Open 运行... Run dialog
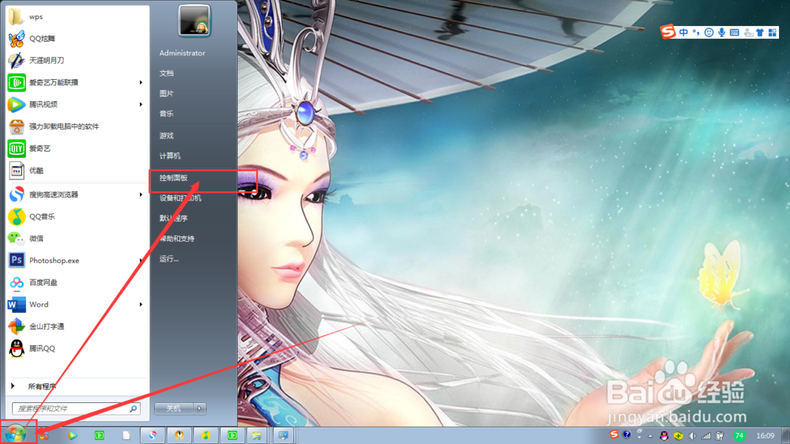Image resolution: width=790 pixels, height=444 pixels. tap(169, 259)
